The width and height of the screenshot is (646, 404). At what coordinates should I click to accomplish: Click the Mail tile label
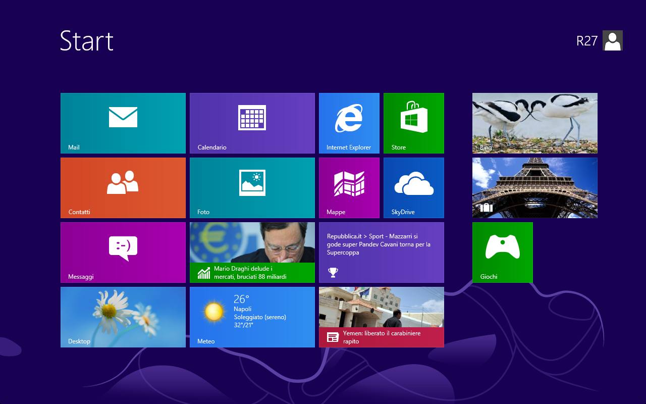tap(74, 147)
